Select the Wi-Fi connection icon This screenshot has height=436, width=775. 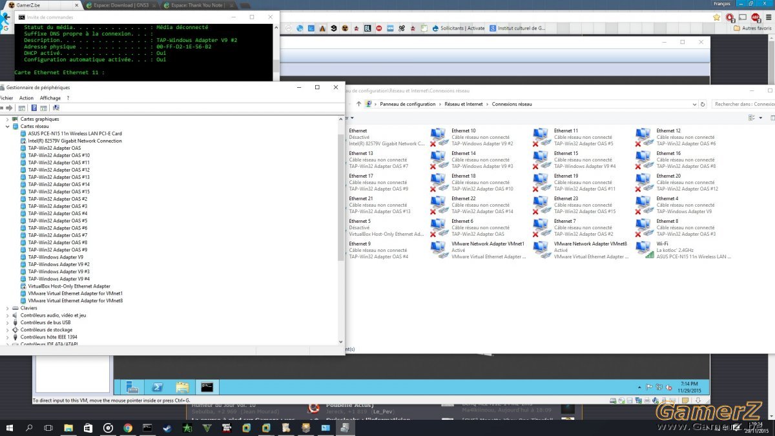tap(644, 250)
